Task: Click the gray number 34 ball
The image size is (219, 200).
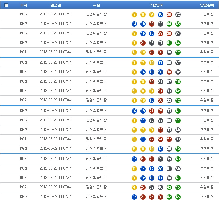Action: 178,34
